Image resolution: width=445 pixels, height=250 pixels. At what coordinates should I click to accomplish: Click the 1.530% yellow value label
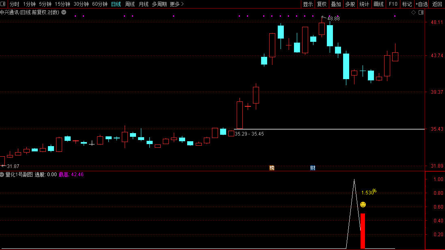tap(369, 192)
